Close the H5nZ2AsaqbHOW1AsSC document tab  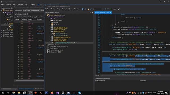click(x=111, y=12)
